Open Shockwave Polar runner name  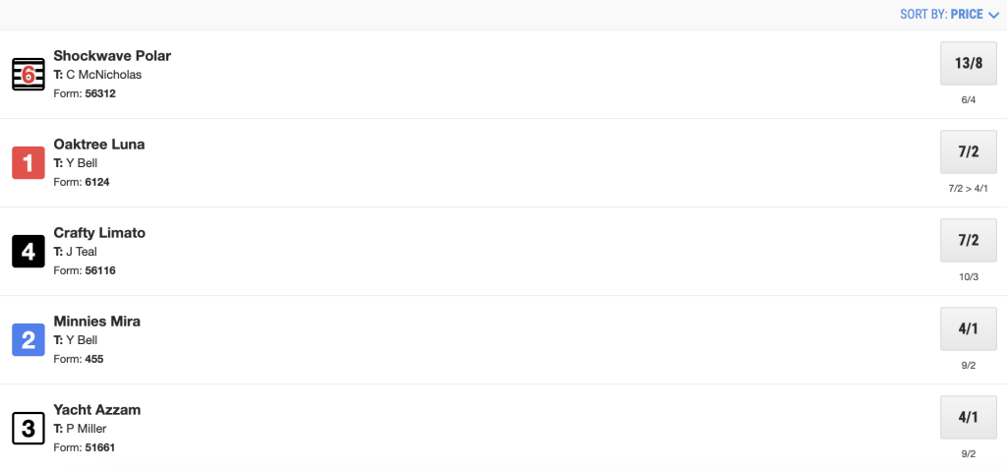[x=112, y=56]
